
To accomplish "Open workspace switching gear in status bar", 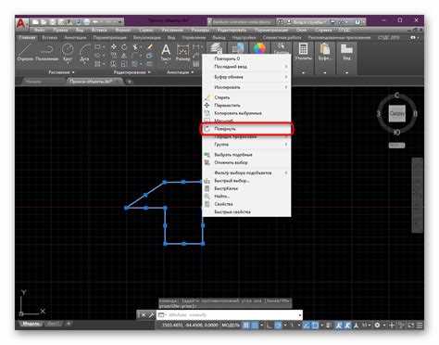I will pyautogui.click(x=377, y=326).
